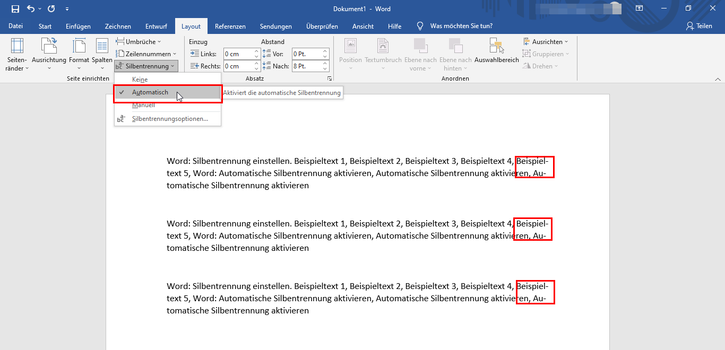Switch to the Einfügen tab
Screen dimensions: 725x350
[x=78, y=26]
